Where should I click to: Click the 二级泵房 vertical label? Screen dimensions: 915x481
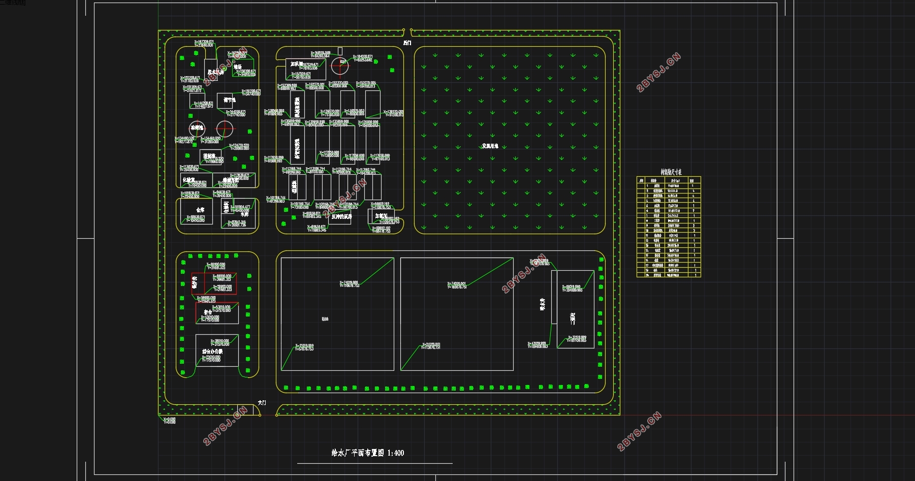pyautogui.click(x=573, y=318)
